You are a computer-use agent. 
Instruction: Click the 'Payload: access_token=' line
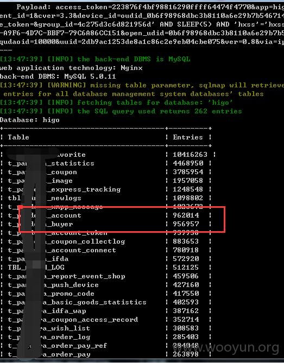150,7
